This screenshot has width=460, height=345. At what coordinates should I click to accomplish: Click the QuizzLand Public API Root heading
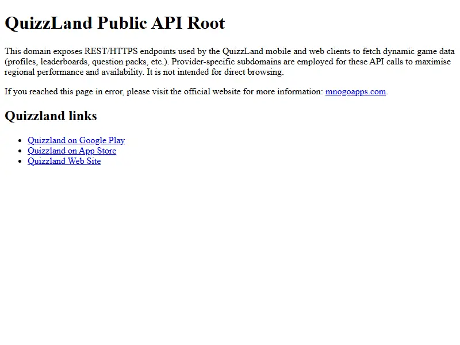pos(115,23)
